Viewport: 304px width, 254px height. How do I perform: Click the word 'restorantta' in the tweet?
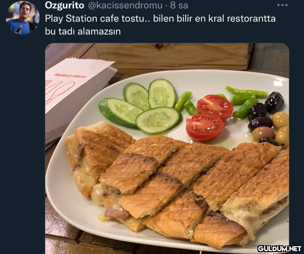point(251,19)
